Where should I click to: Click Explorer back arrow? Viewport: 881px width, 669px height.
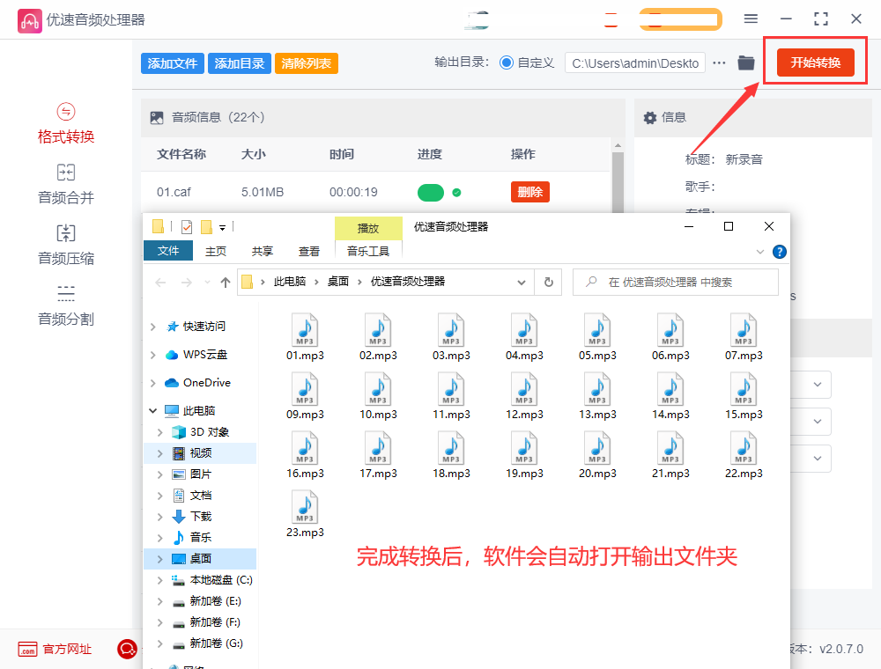[x=160, y=283]
